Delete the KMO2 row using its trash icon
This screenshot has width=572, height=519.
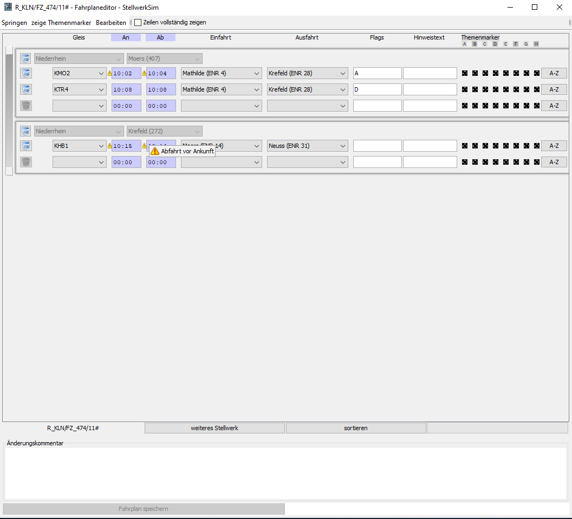[25, 73]
